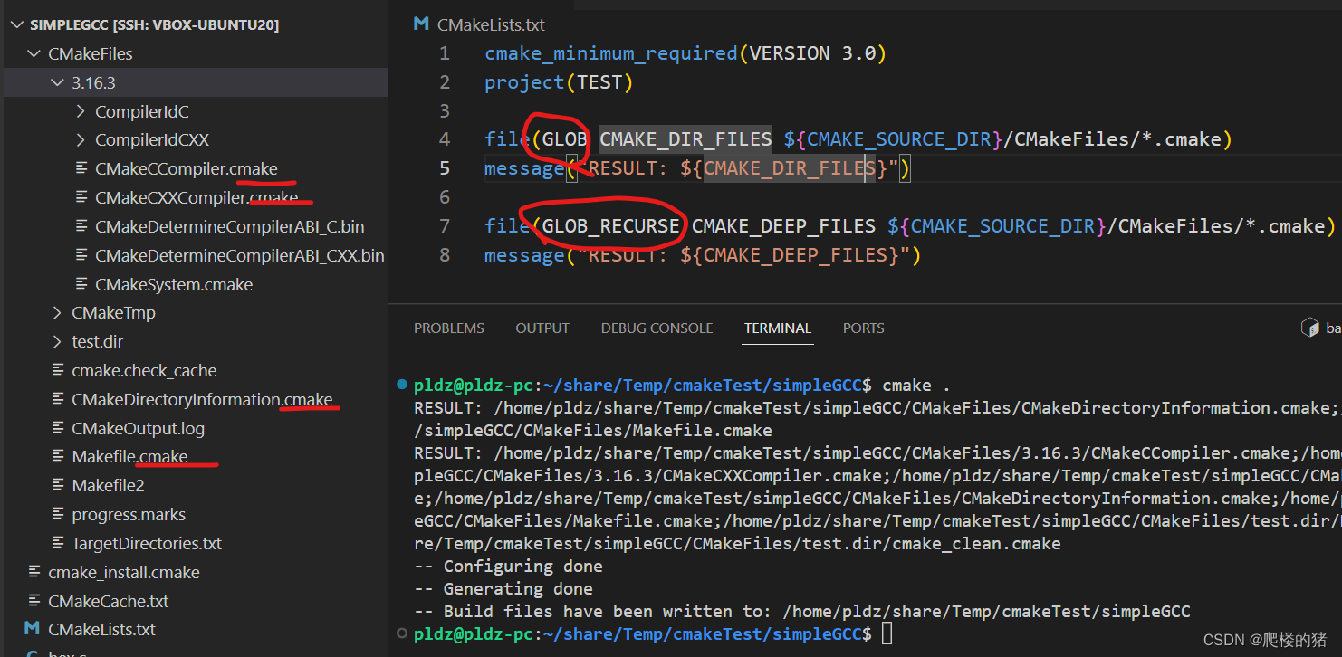1342x657 pixels.
Task: Click CMAKE_DIR_FILES variable on line 4
Action: (685, 139)
